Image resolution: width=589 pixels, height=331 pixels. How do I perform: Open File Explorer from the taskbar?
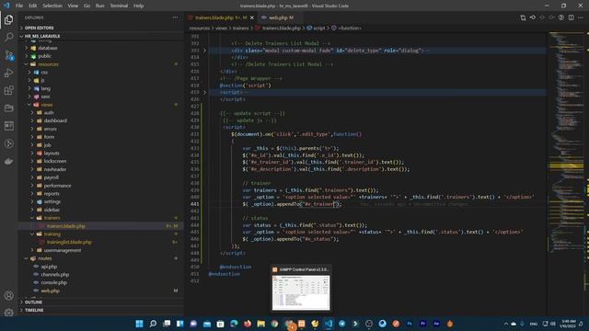click(x=260, y=324)
